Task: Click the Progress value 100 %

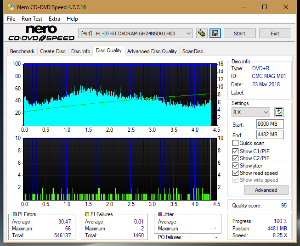Action: pyautogui.click(x=281, y=221)
